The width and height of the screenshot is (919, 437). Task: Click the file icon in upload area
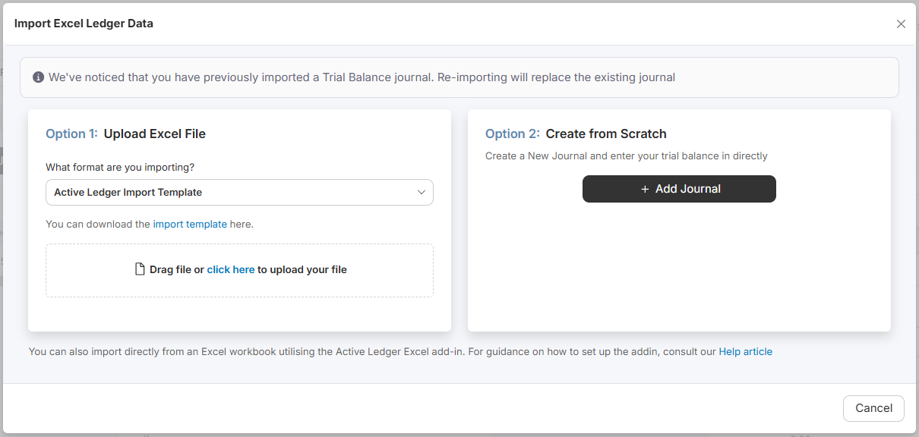(x=140, y=269)
